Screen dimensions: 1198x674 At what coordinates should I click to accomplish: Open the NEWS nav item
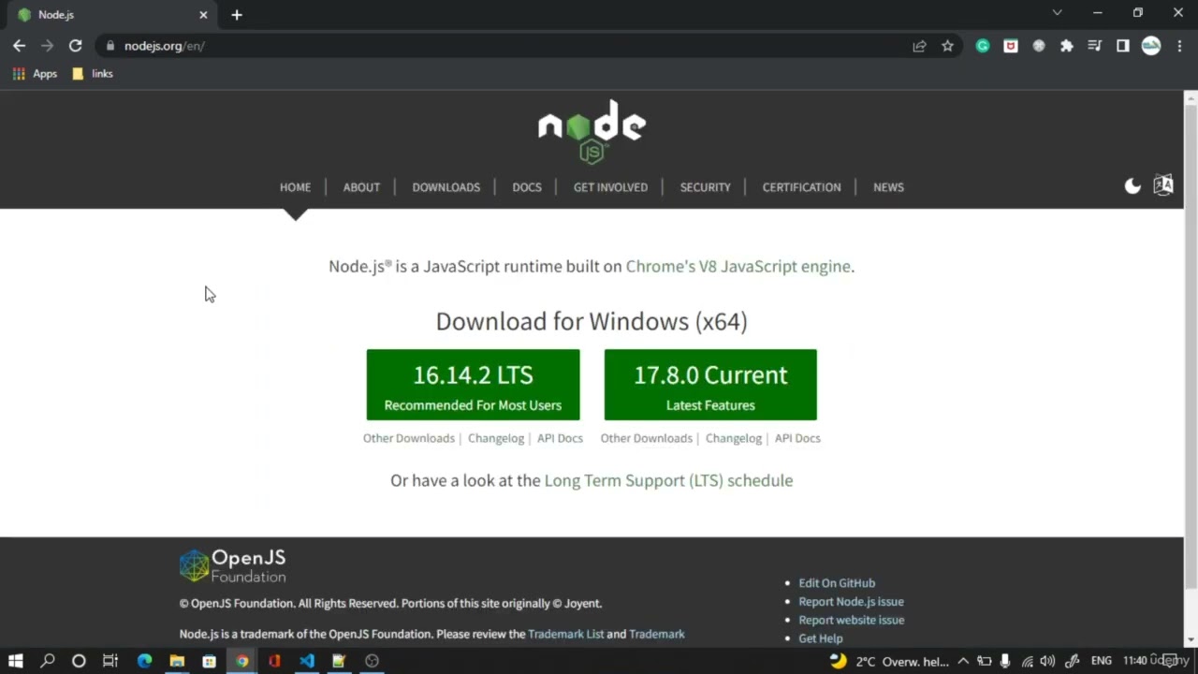888,187
